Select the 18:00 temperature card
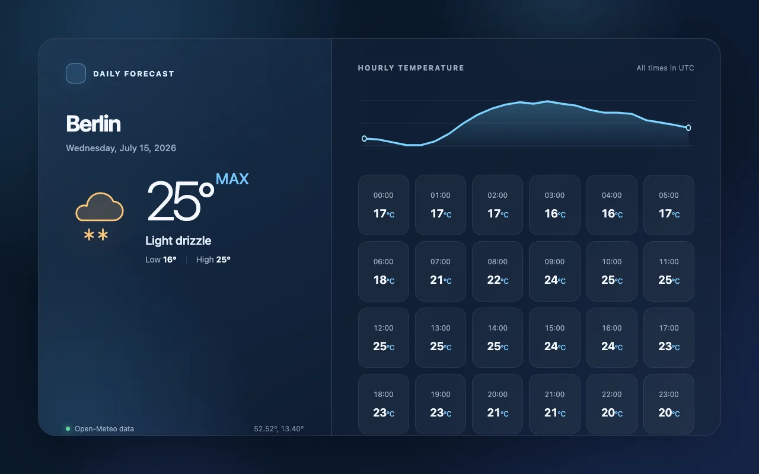This screenshot has width=759, height=474. coord(384,404)
